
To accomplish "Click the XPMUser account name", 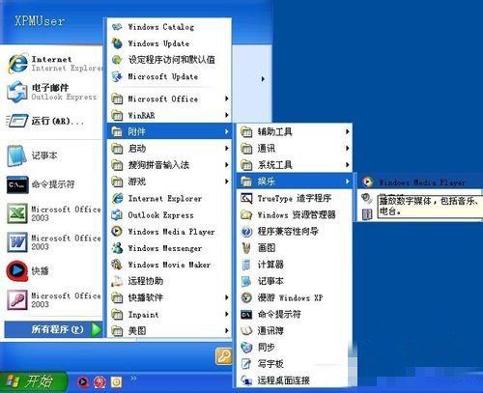I will (40, 21).
